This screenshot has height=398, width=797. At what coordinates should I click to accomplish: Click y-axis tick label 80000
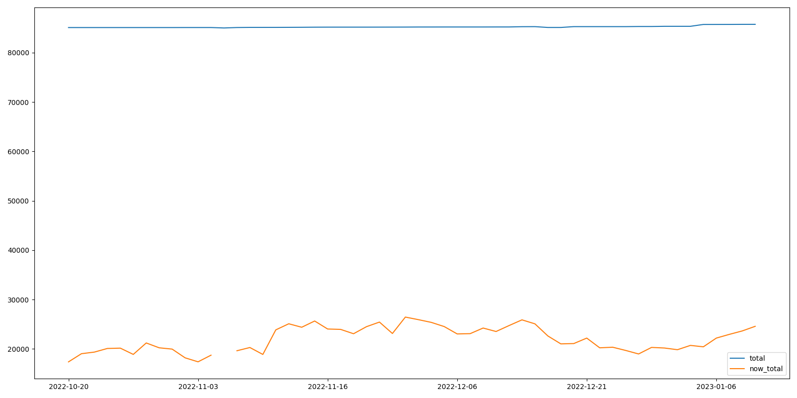coord(19,53)
